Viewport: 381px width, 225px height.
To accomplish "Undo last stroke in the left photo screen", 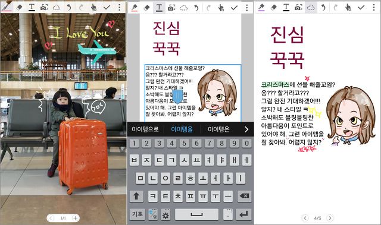I will (x=69, y=8).
